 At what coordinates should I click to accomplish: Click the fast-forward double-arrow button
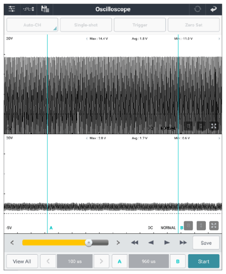(183, 243)
